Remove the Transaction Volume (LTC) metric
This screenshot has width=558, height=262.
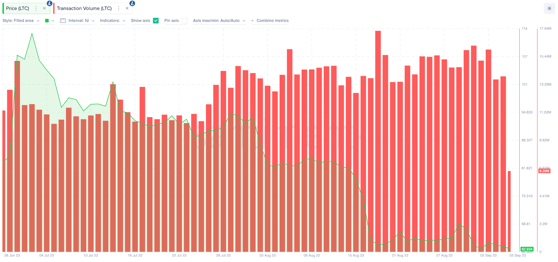(x=127, y=8)
